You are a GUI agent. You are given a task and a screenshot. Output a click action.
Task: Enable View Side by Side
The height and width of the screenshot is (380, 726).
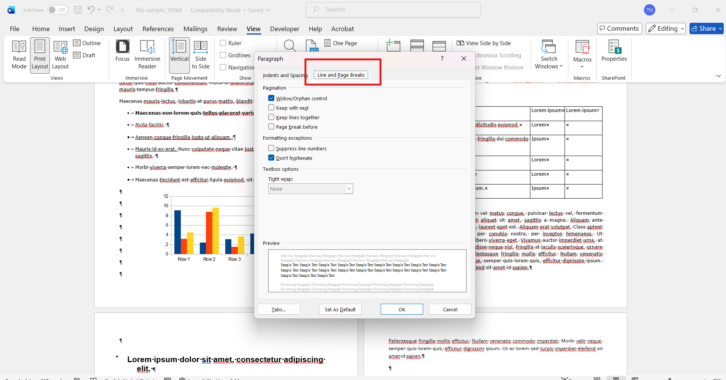point(484,43)
